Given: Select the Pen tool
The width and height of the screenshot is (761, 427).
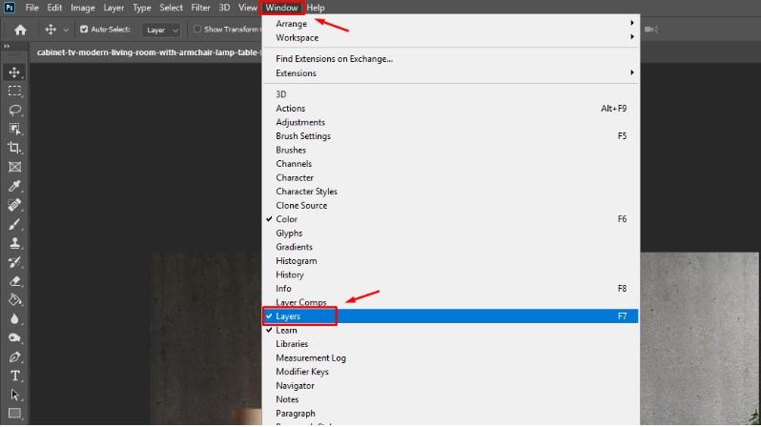Looking at the screenshot, I should coord(14,357).
